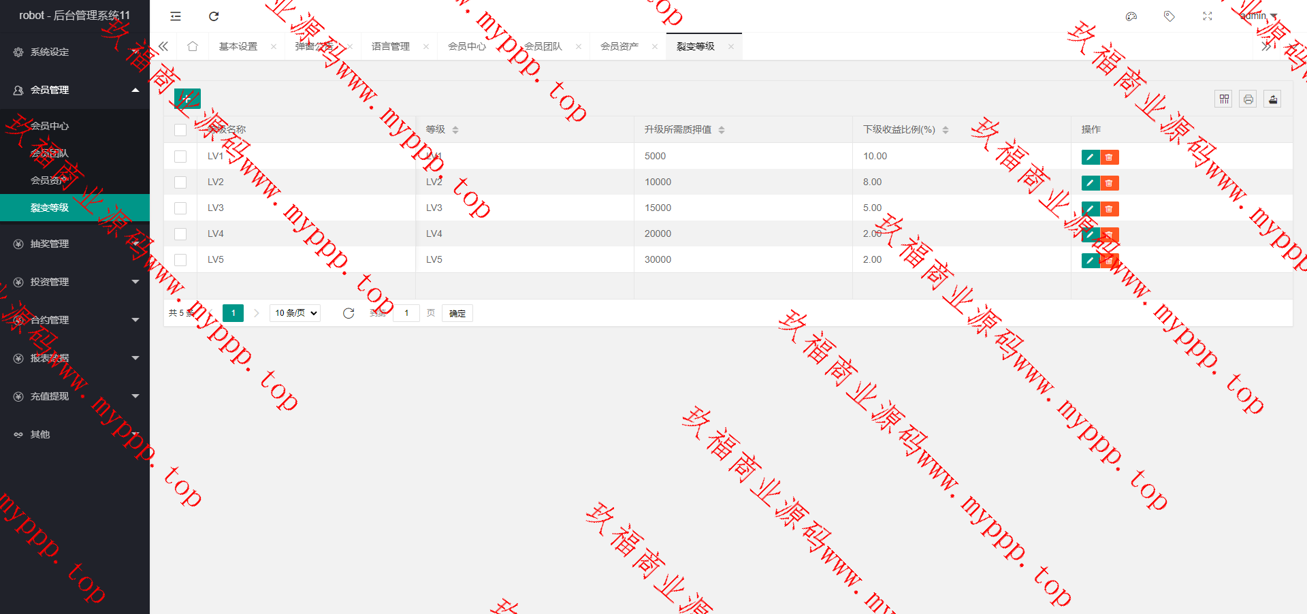The image size is (1307, 614).
Task: Delete the LV2 row
Action: (1110, 183)
